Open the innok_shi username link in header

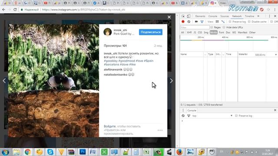pyautogui.click(x=120, y=30)
